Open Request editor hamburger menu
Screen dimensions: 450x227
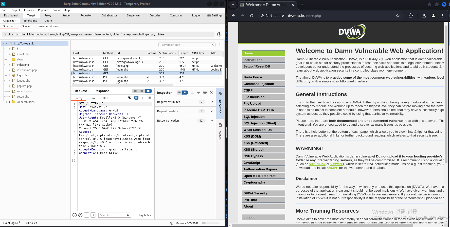tap(150, 98)
